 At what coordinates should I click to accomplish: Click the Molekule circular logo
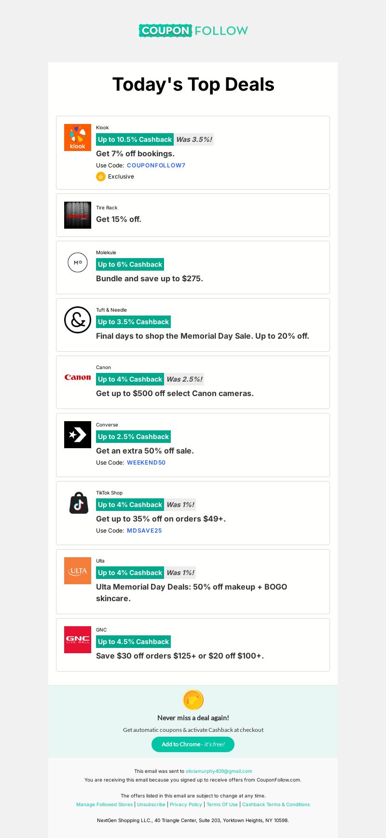(x=78, y=262)
